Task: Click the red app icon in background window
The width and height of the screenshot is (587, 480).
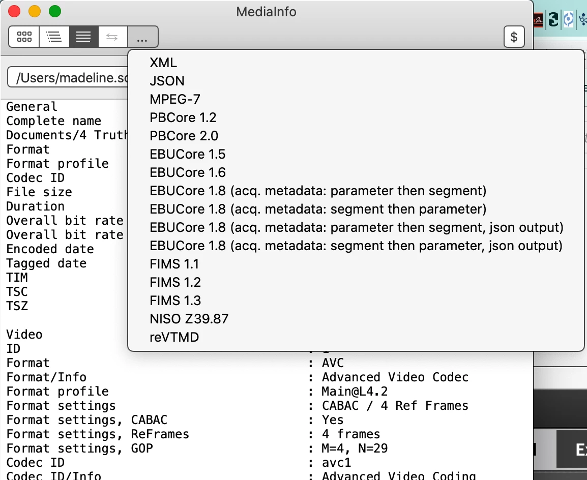Action: coord(538,19)
